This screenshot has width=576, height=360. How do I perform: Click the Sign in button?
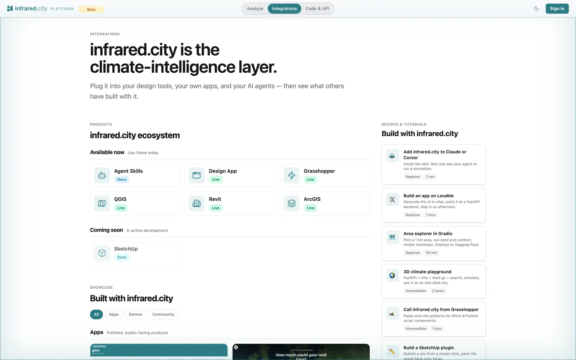pyautogui.click(x=557, y=9)
